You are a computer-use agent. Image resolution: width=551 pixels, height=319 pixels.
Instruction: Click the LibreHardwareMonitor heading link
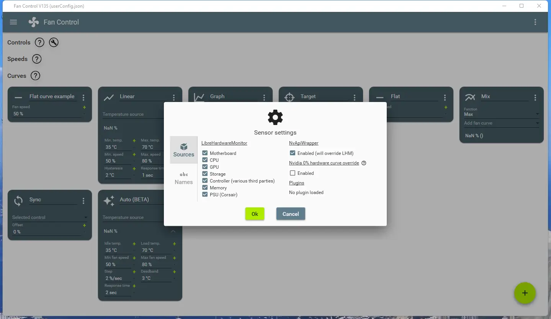[224, 143]
